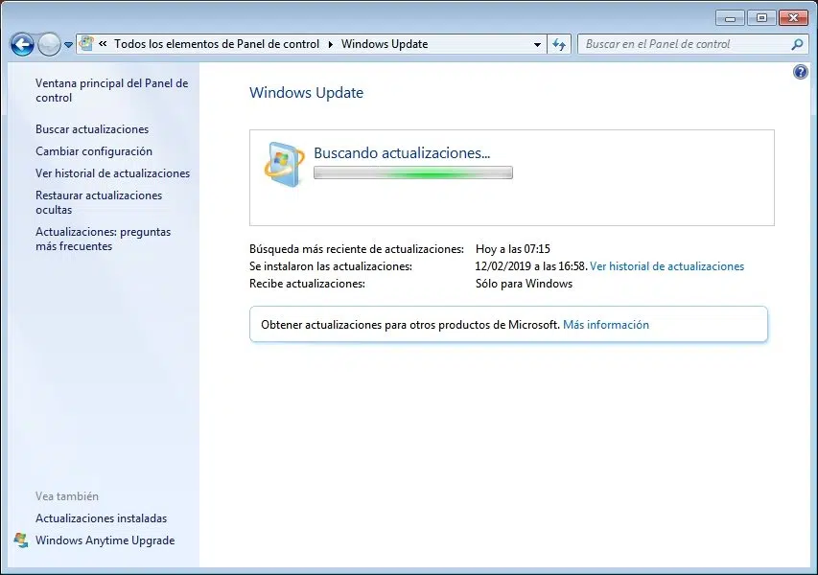
Task: Open help via the blue question icon
Action: point(801,72)
